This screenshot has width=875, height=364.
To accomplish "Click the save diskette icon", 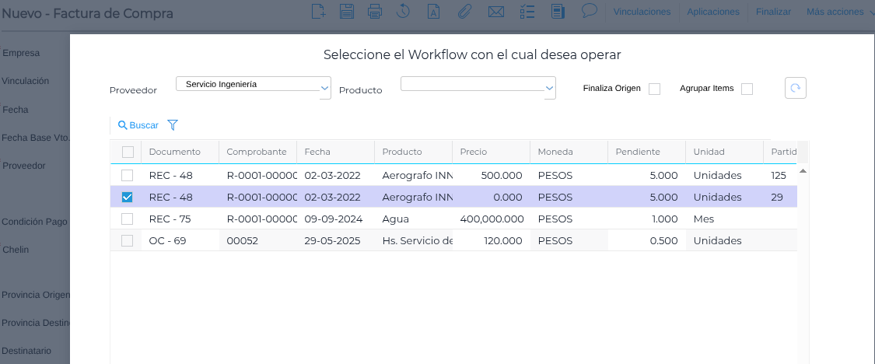I will pyautogui.click(x=347, y=12).
